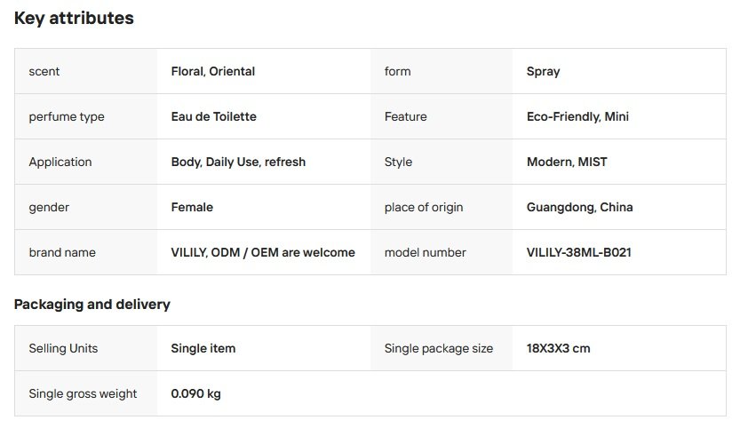Click the "Eau de Toilette" perfume type value
740x428 pixels.
point(213,116)
